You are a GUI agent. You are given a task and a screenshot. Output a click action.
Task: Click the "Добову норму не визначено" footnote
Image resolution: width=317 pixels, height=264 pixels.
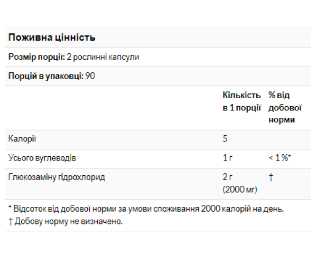pyautogui.click(x=68, y=221)
